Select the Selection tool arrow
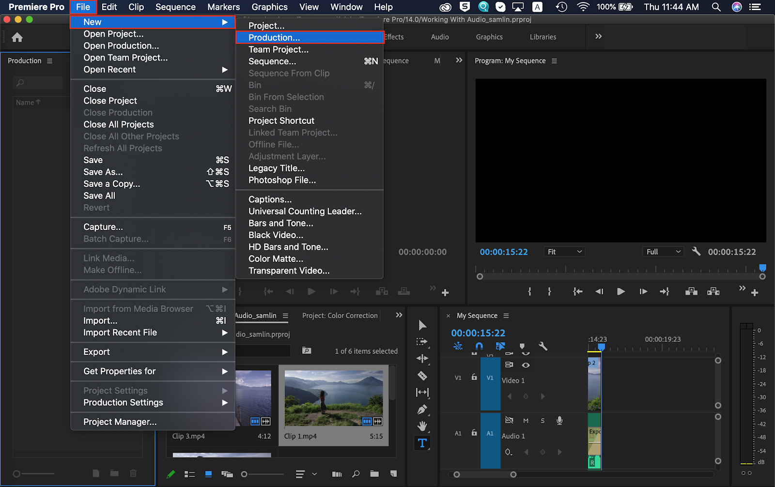This screenshot has height=487, width=775. (x=422, y=325)
